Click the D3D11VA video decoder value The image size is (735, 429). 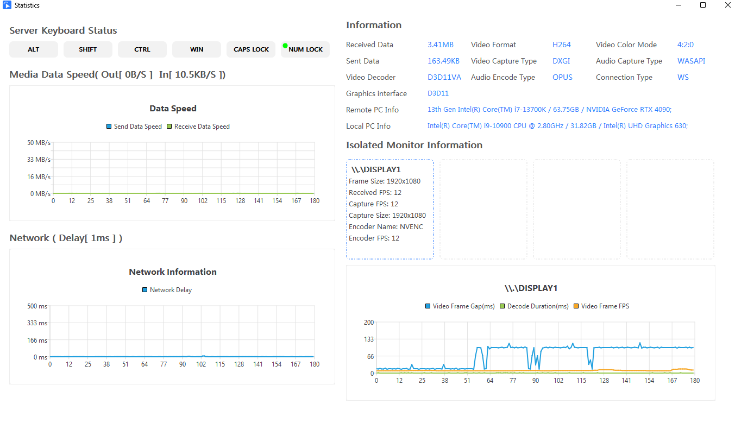point(444,77)
